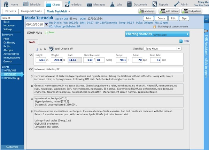Click the lock icon beside 08/06/2009
The image size is (209, 150).
18,78
